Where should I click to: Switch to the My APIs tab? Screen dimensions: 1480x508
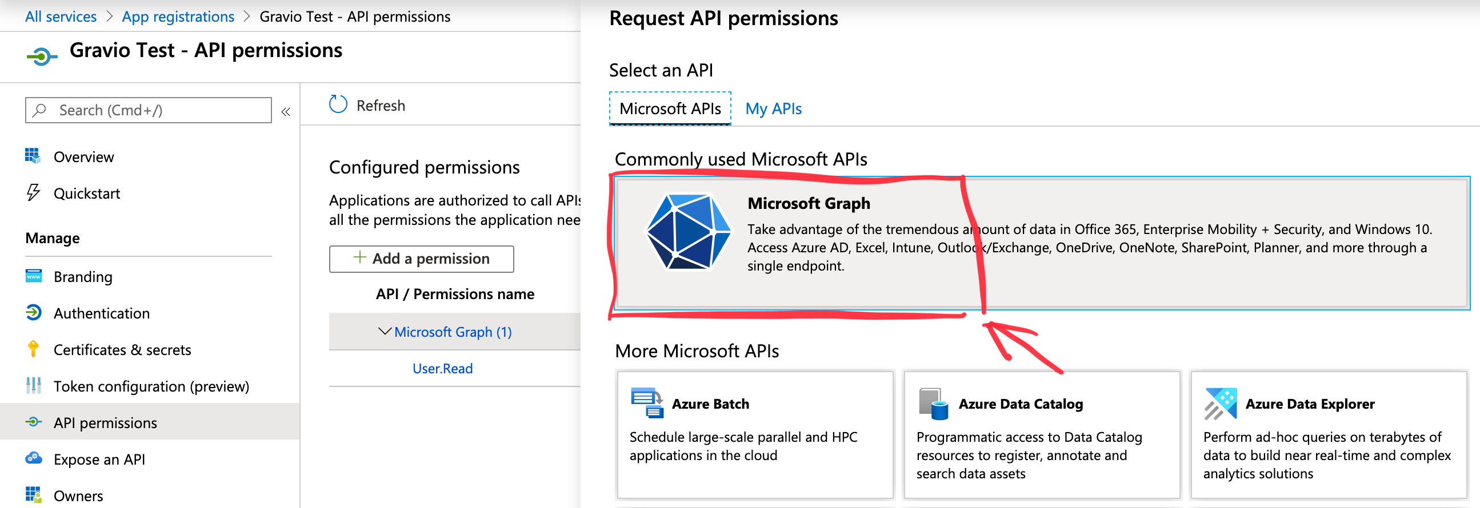(x=773, y=108)
